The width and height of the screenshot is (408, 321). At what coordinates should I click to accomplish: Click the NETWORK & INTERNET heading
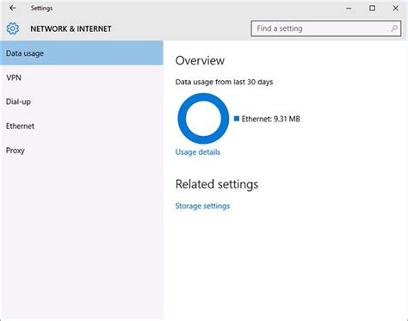pyautogui.click(x=71, y=29)
